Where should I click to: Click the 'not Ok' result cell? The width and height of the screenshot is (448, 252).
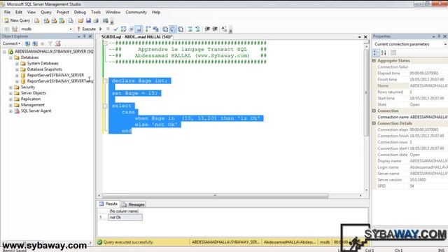[x=125, y=218]
